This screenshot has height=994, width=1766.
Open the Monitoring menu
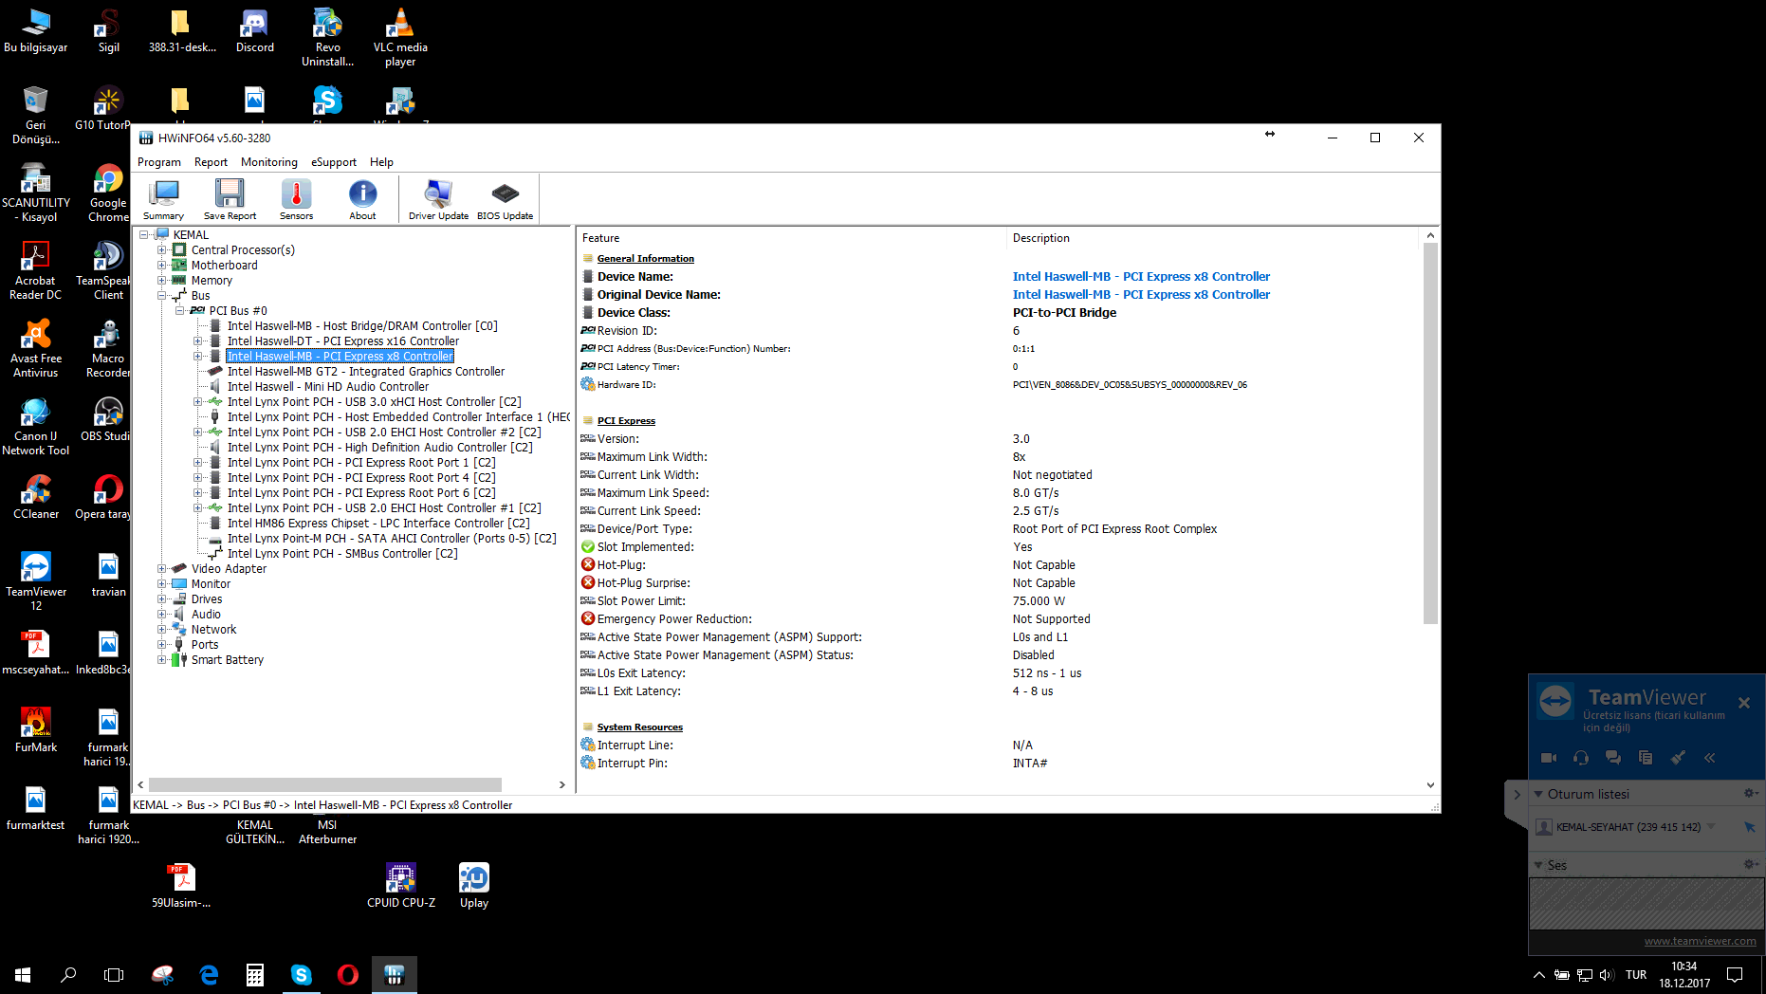click(x=269, y=162)
